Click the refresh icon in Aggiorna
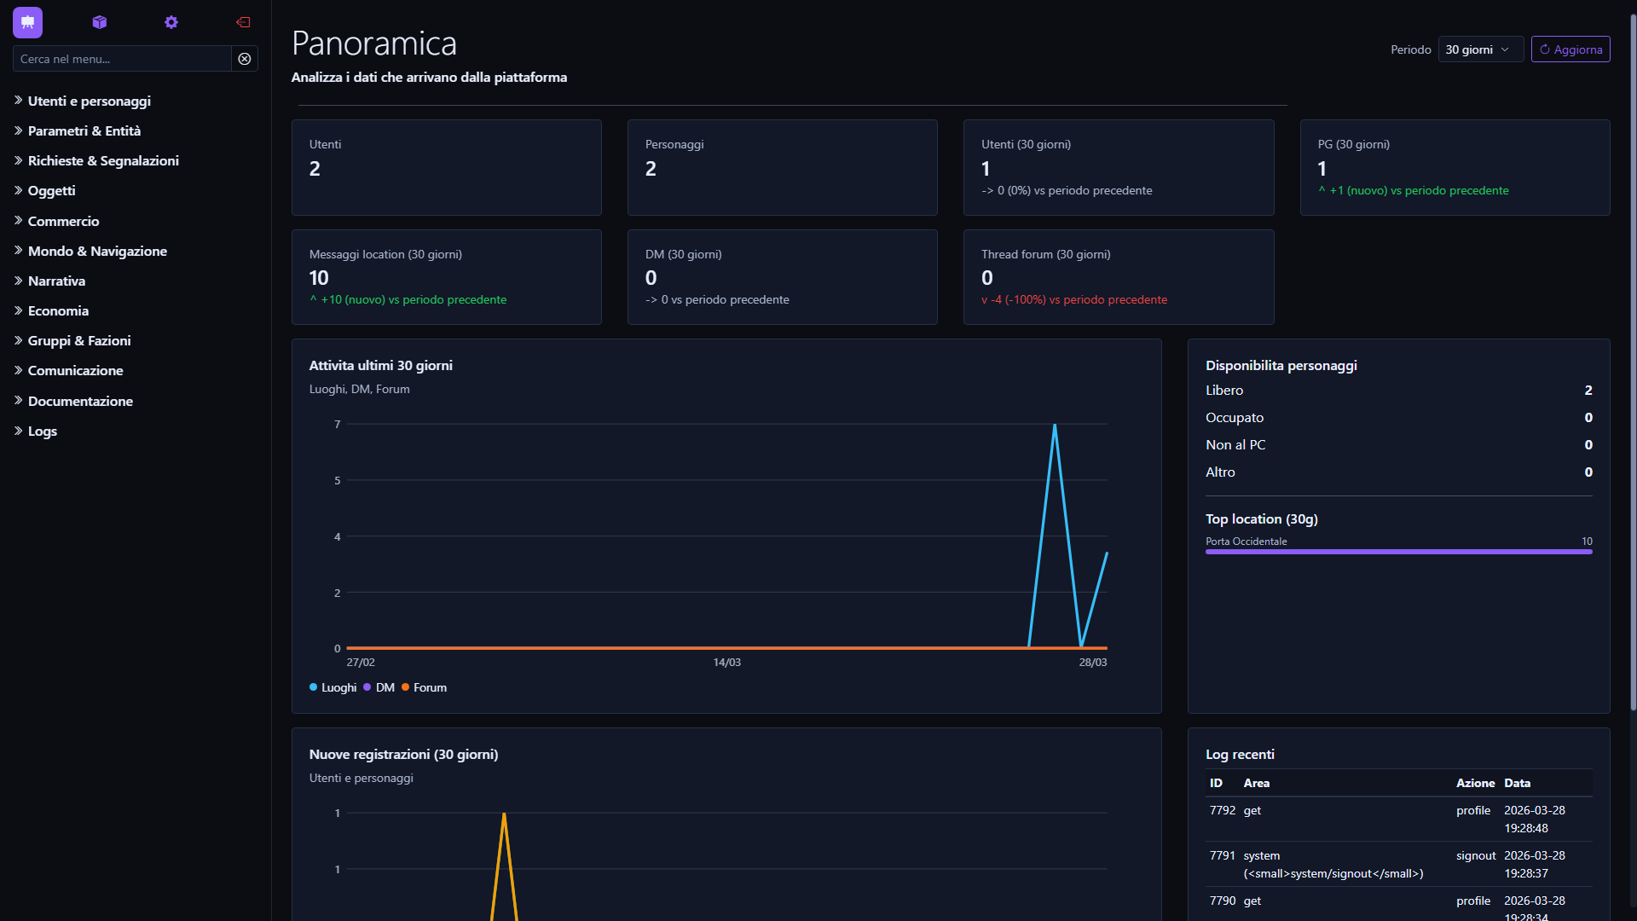The image size is (1637, 921). [x=1544, y=49]
